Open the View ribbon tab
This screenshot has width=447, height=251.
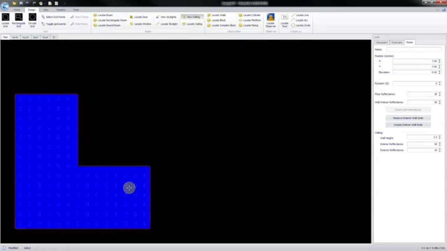point(46,10)
